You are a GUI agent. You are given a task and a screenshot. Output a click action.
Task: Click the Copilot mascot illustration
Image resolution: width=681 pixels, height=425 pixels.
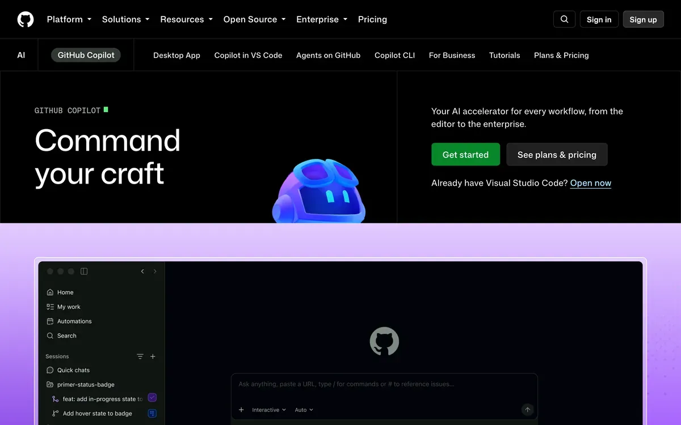click(319, 191)
